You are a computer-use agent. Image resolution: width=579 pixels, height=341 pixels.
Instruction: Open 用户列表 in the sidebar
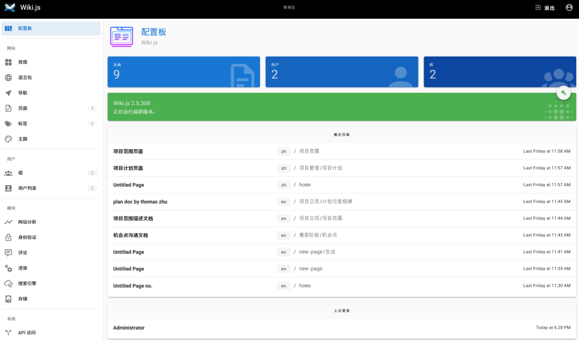[27, 188]
